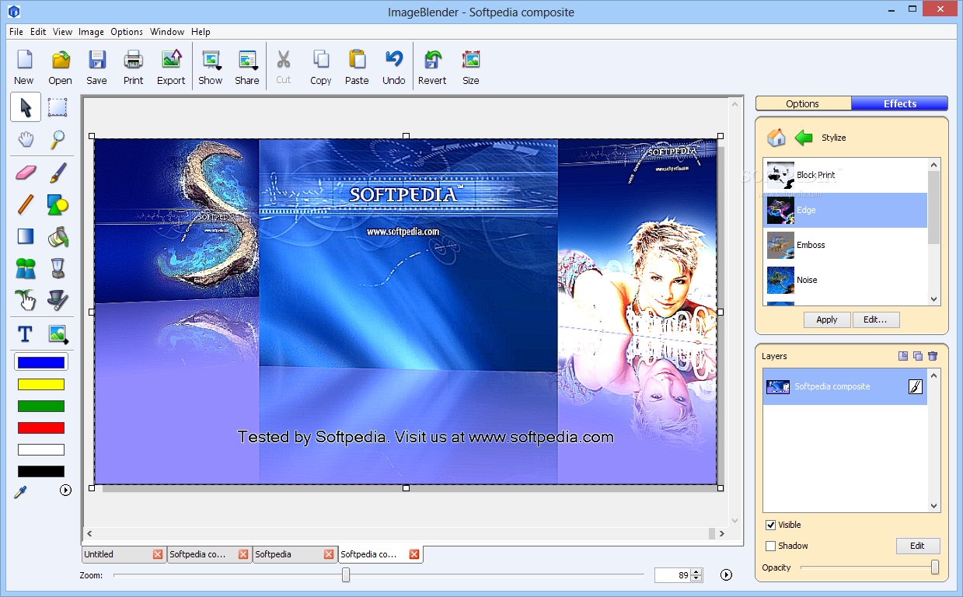This screenshot has width=963, height=597.
Task: Select the line drawing tool
Action: (x=26, y=204)
